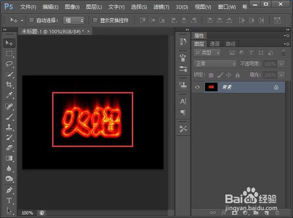Select the Brush tool
Viewport: 293px width, 218px height.
click(x=9, y=117)
